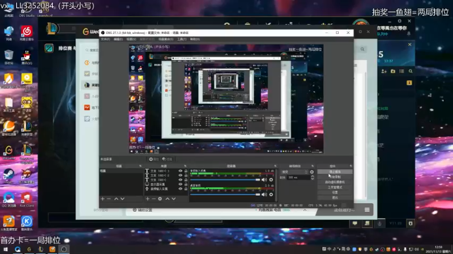Adjust transition duration stepper arrows
The image size is (453, 254).
click(x=313, y=178)
